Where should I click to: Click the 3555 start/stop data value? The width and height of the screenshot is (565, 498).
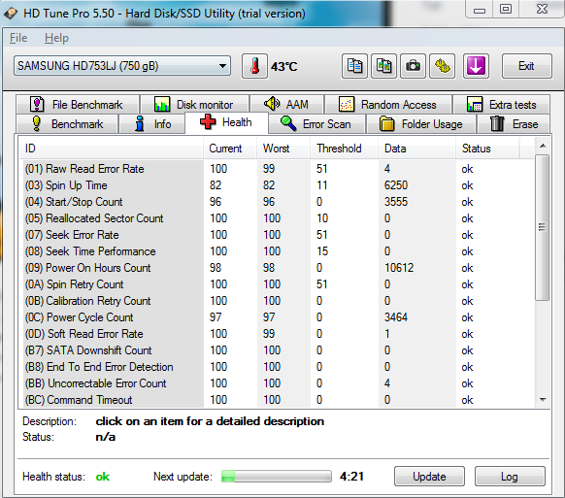point(396,202)
